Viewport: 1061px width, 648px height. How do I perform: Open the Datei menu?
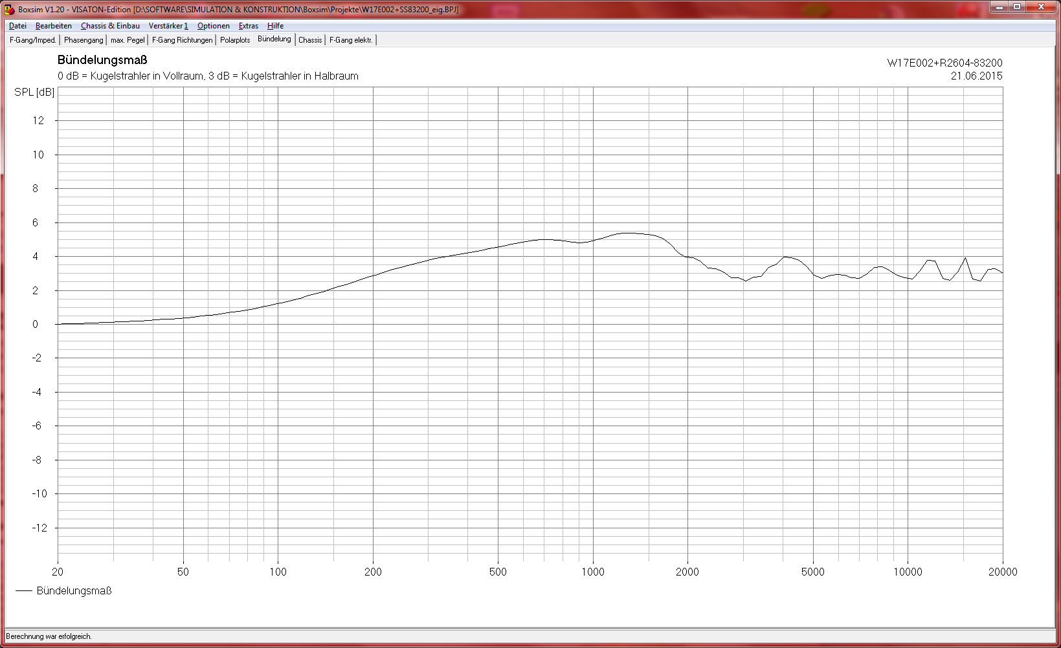point(17,26)
